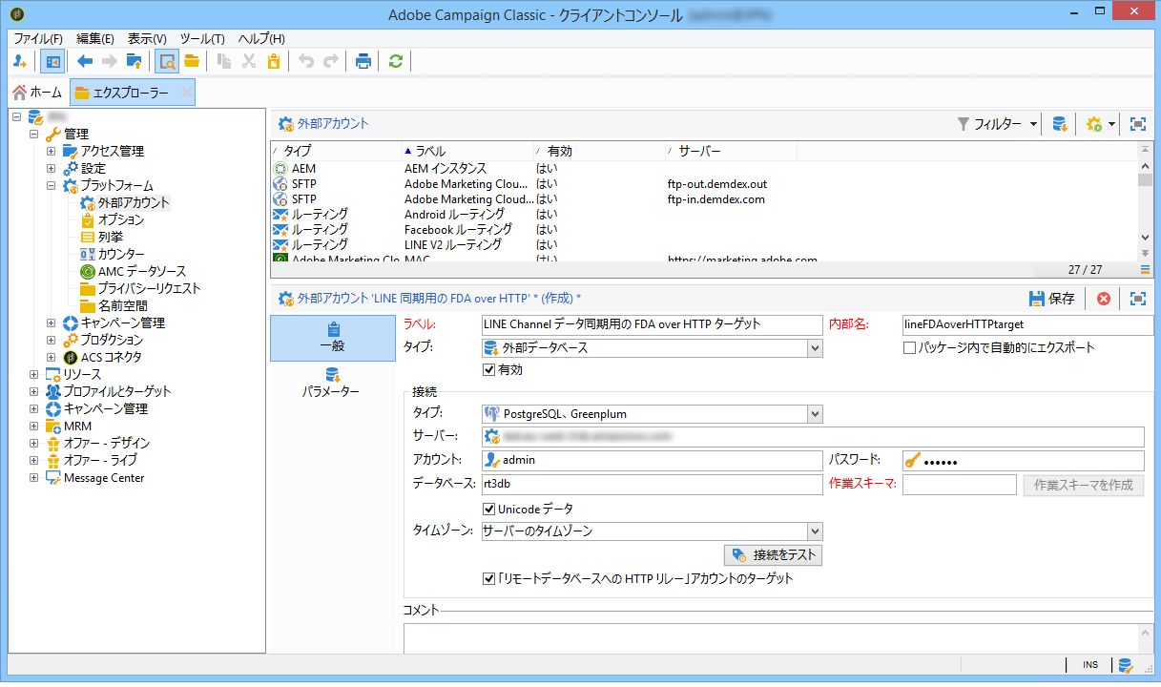The image size is (1161, 687).
Task: Click in the データベース field rt3db
Action: tap(652, 485)
